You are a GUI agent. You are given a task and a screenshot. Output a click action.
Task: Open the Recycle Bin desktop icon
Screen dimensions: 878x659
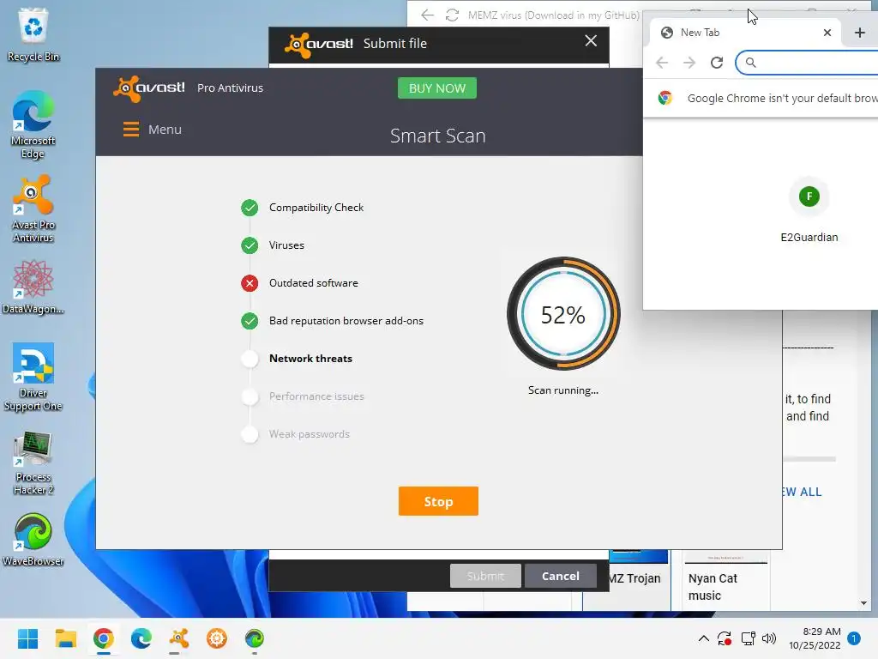click(x=33, y=34)
